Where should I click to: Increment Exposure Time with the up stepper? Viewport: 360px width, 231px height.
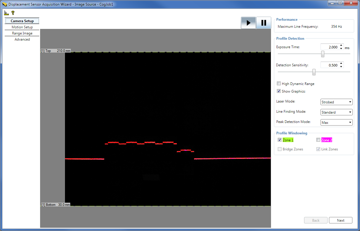click(341, 45)
